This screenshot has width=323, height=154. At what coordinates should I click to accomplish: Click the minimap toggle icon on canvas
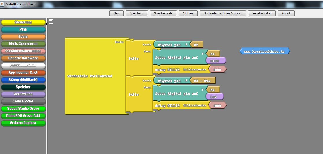click(51, 22)
